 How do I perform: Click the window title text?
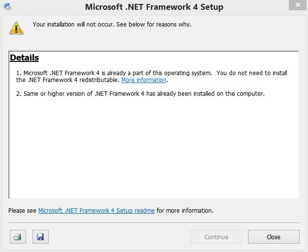(x=154, y=7)
